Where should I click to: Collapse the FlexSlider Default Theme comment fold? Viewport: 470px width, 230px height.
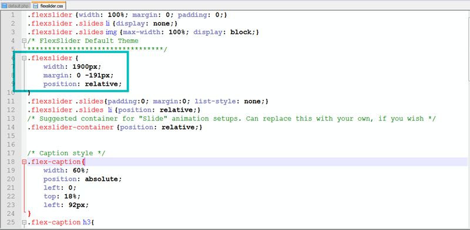click(x=23, y=41)
